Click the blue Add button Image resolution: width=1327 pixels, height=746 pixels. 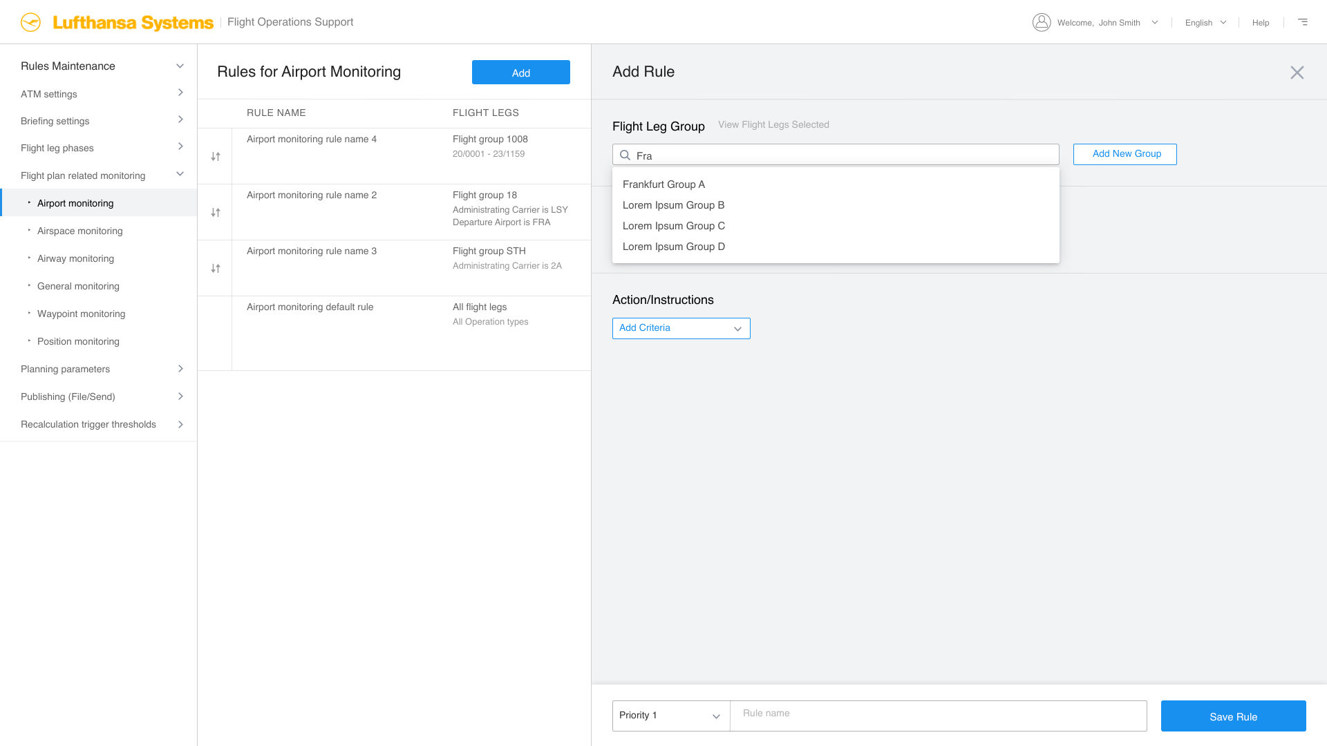coord(521,73)
